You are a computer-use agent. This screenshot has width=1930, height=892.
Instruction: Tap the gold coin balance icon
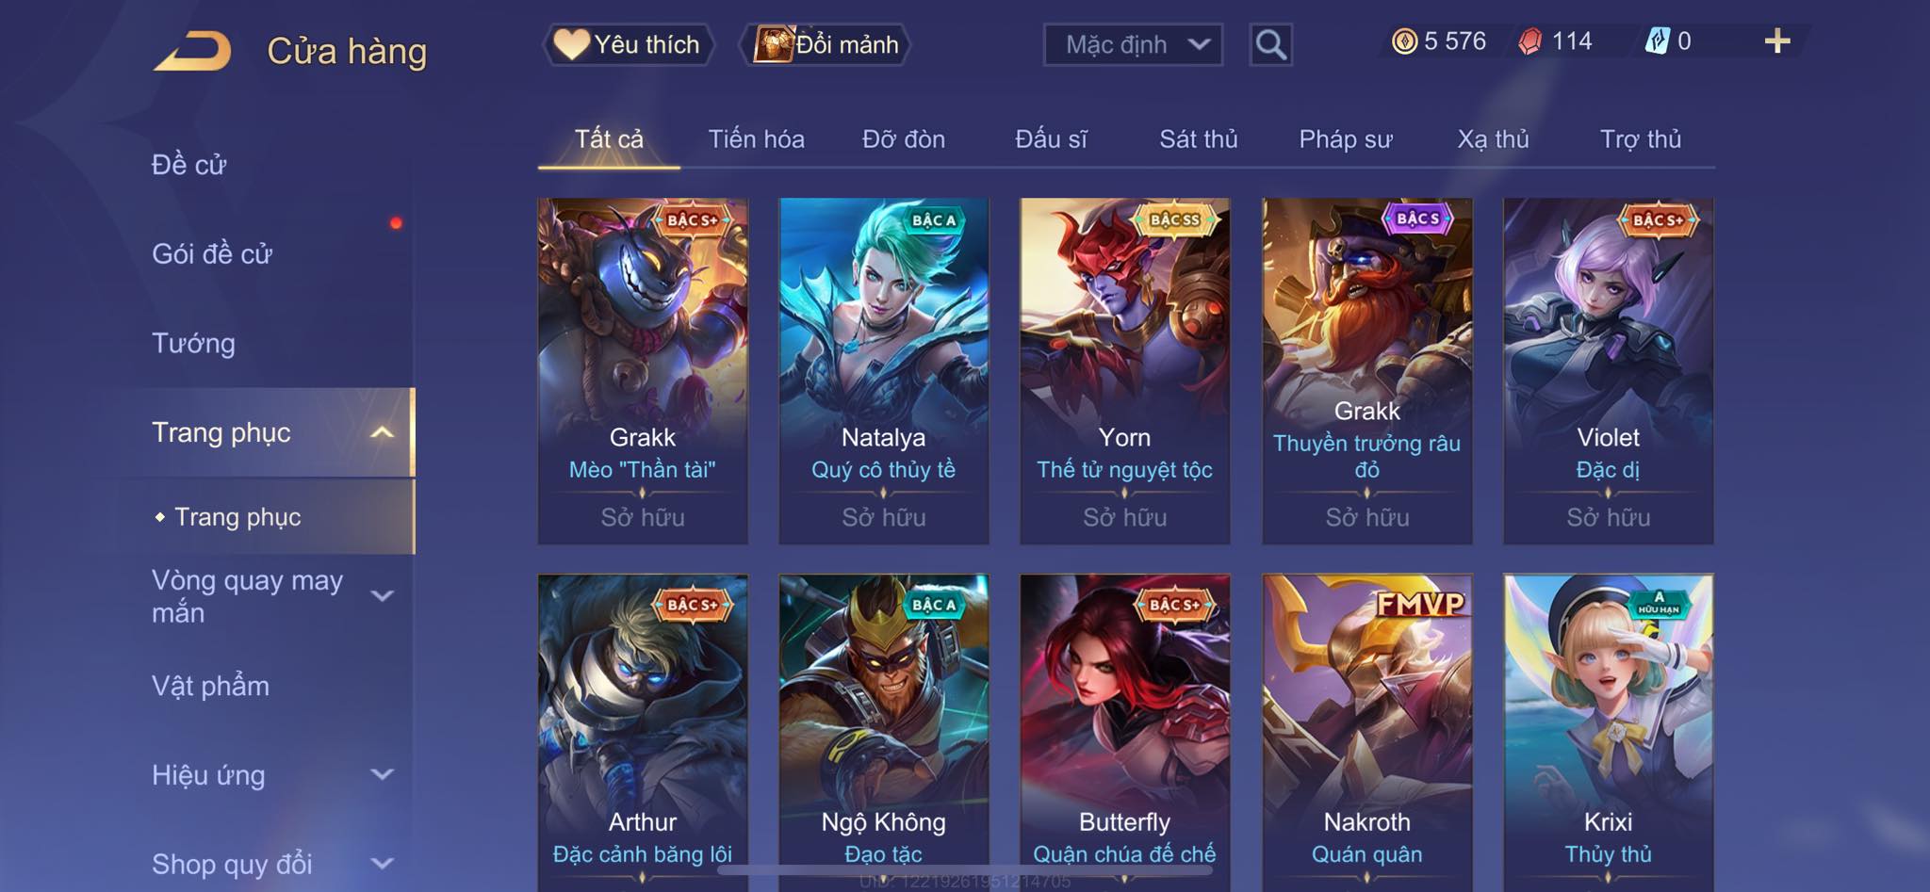(x=1404, y=41)
